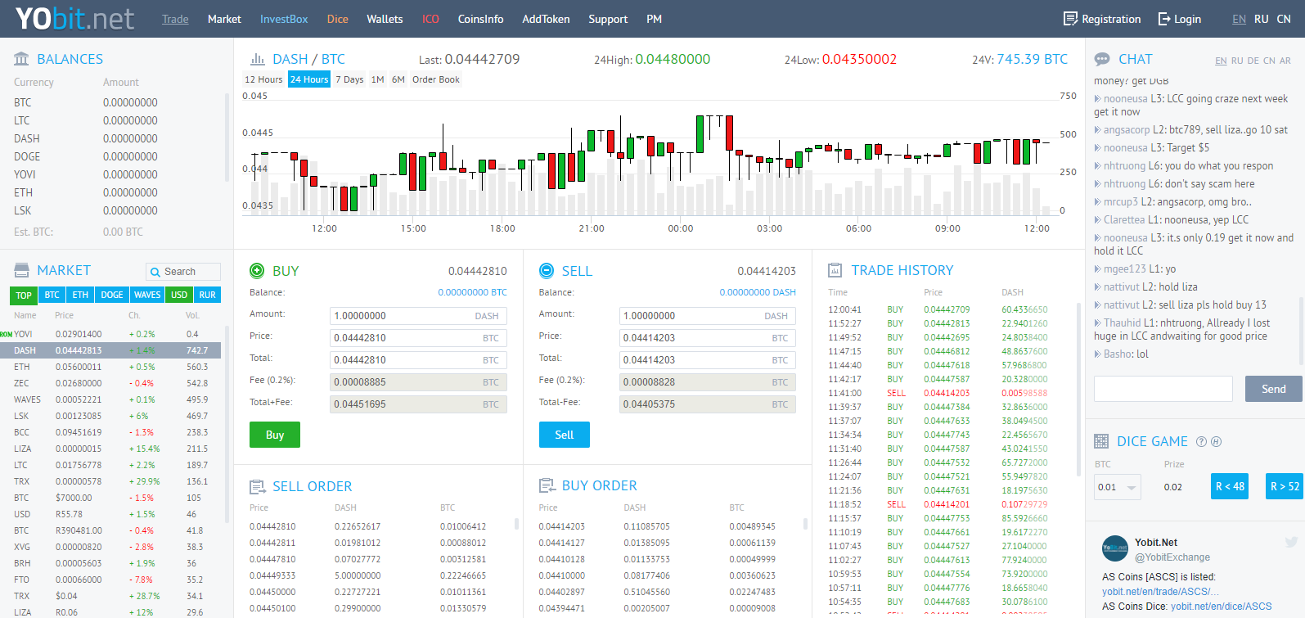Click the DASH/BTC chart icon

257,59
